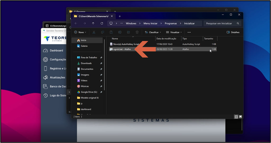Viewport: 271px width, 143px height.
Task: Click the Share icon in toolbar
Action: click(128, 32)
